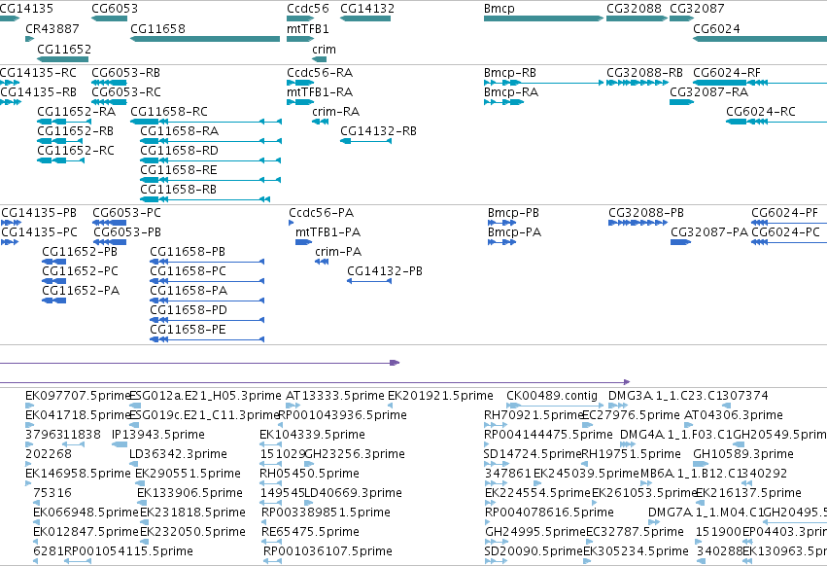Screen dimensions: 827x566
Task: Select the RH70921.5prime label
Action: (533, 415)
